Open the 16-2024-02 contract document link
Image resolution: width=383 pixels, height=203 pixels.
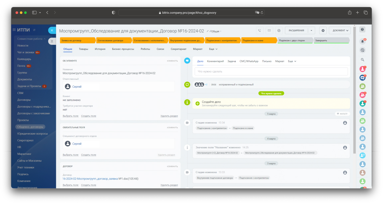tap(90, 179)
